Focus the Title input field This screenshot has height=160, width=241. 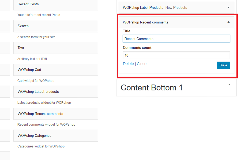coord(176,39)
